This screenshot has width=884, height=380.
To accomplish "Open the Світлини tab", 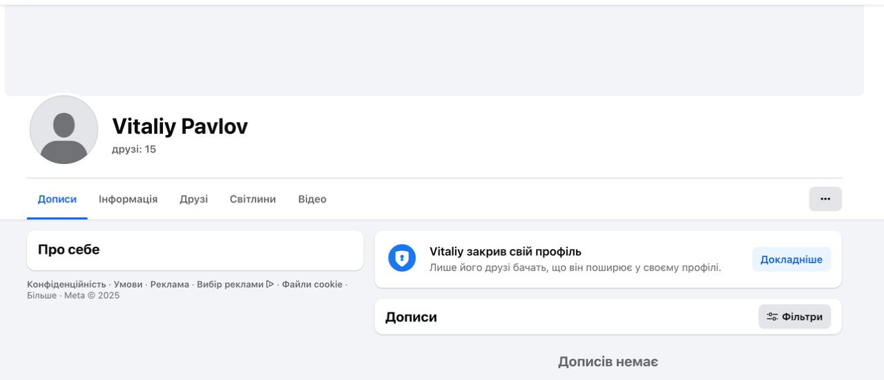I will pos(253,199).
